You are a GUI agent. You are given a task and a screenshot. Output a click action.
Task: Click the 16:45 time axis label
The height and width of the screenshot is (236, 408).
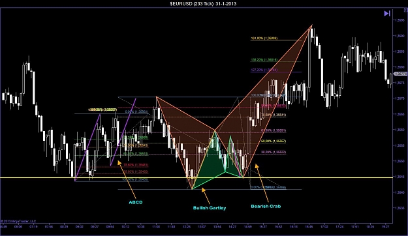point(309,227)
